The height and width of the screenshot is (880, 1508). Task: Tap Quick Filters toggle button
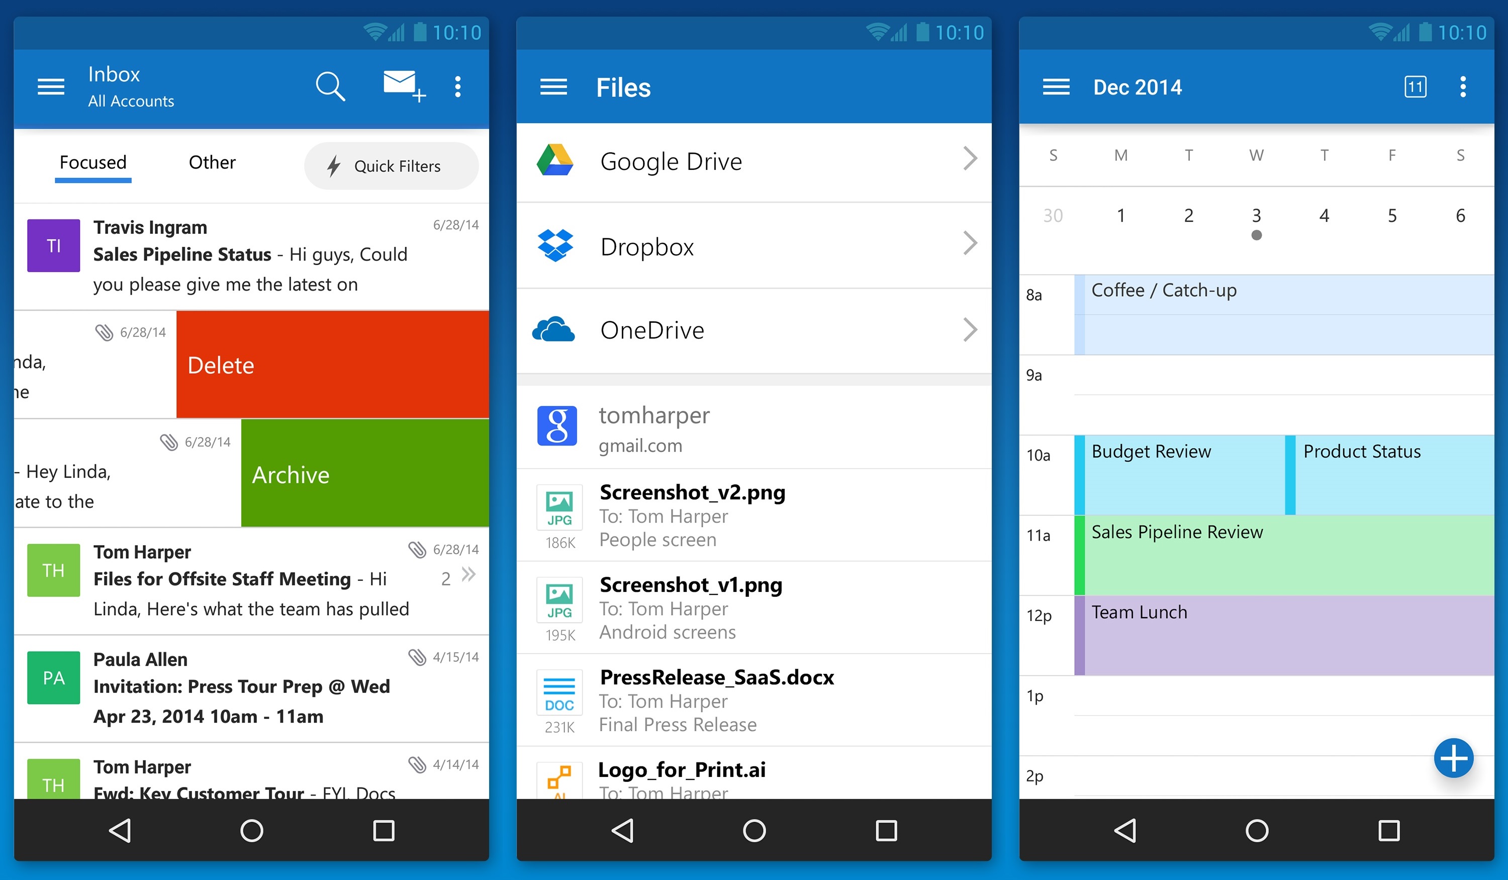pos(388,165)
